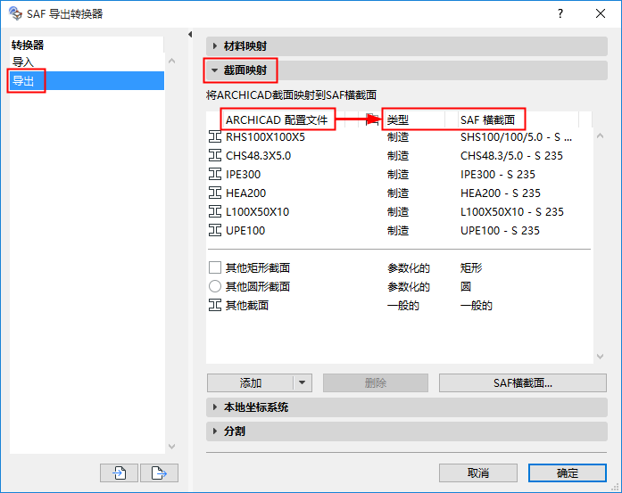The image size is (622, 493).
Task: Click the profile icon beside CHS48.3X5.0
Action: coord(215,156)
